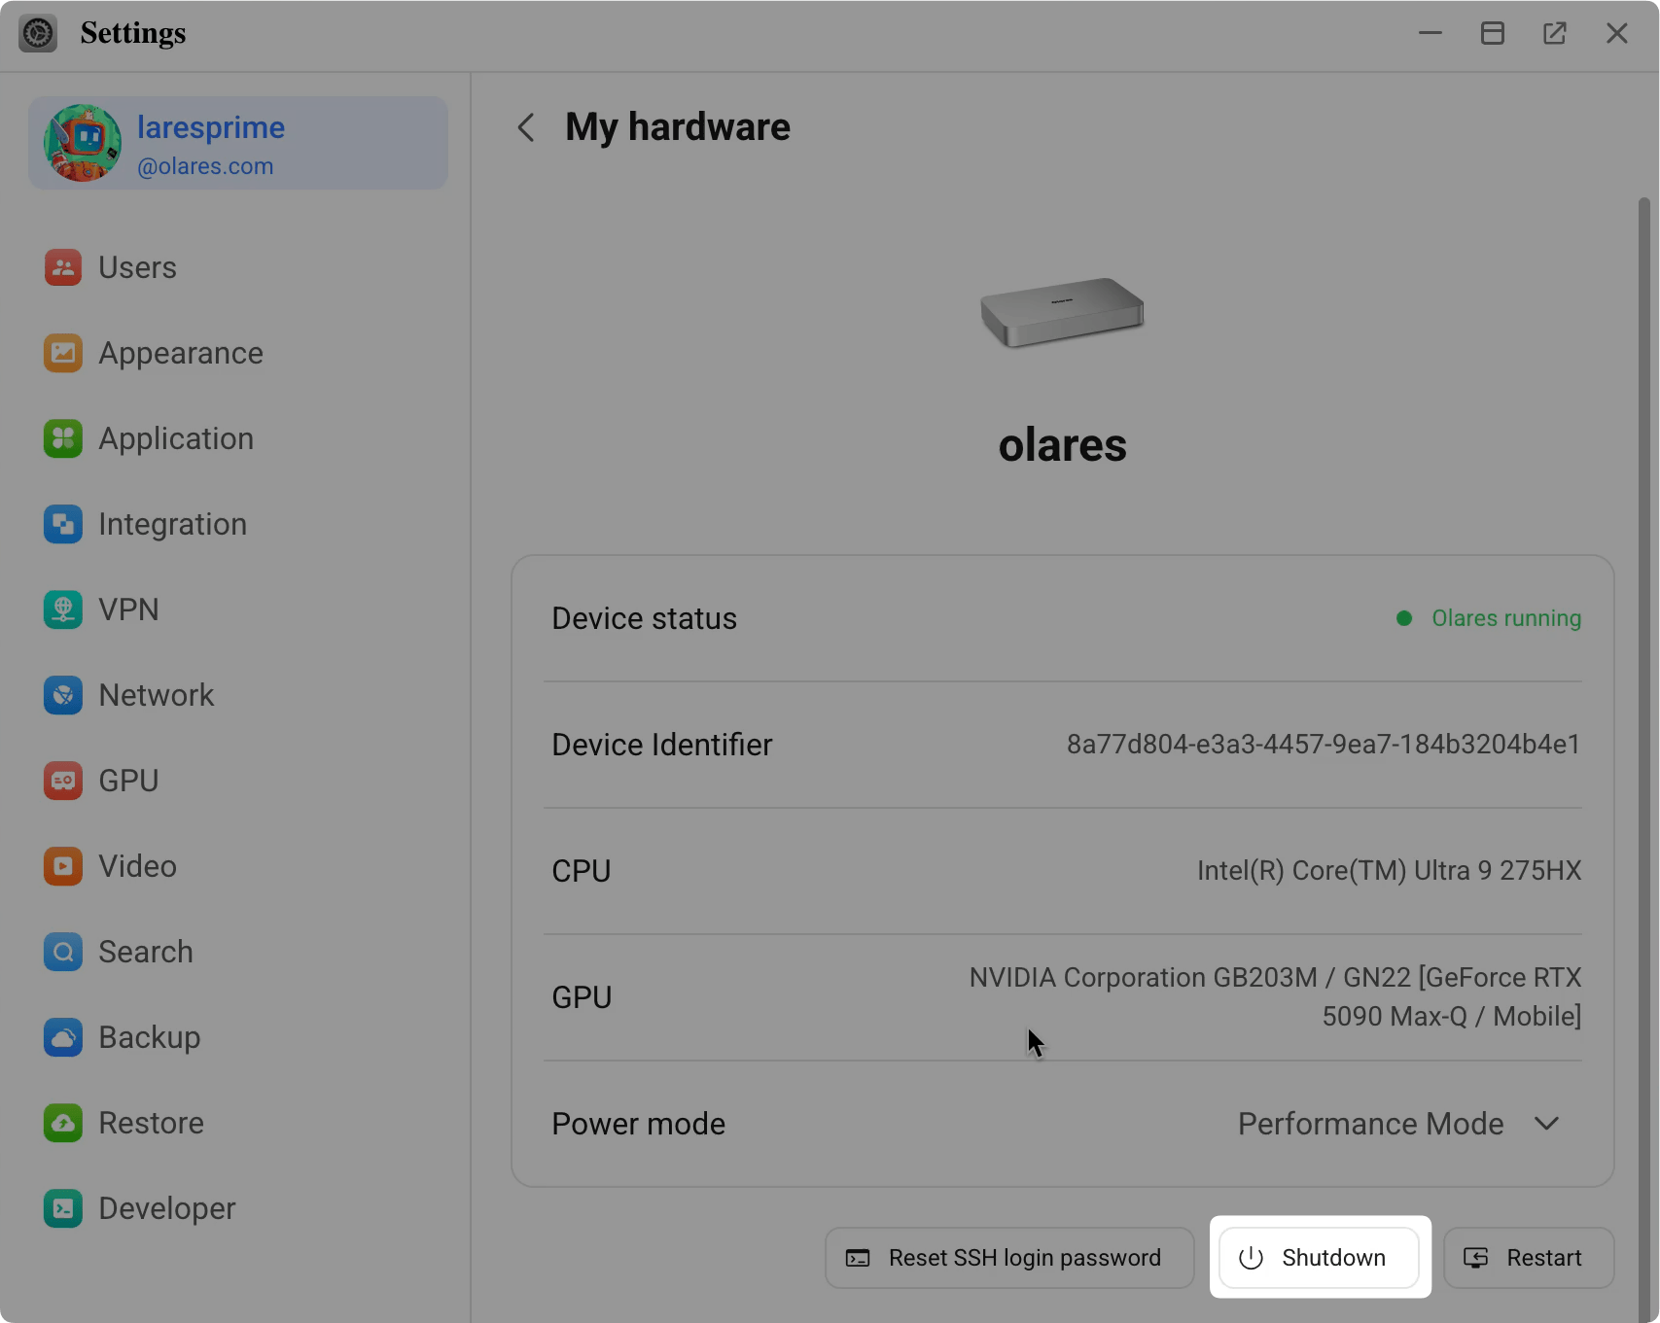Select the Developer terminal icon

(x=63, y=1208)
